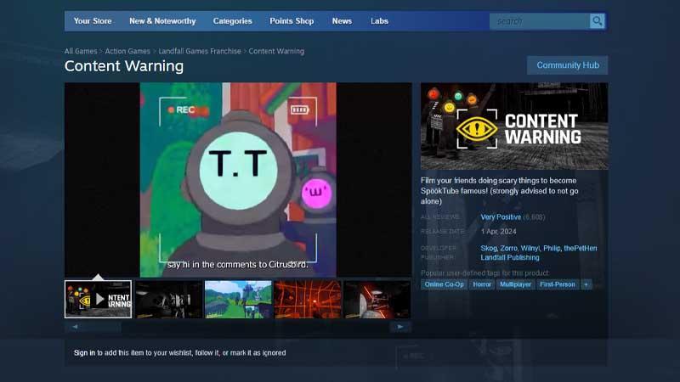Open the Your Store menu

coord(93,20)
